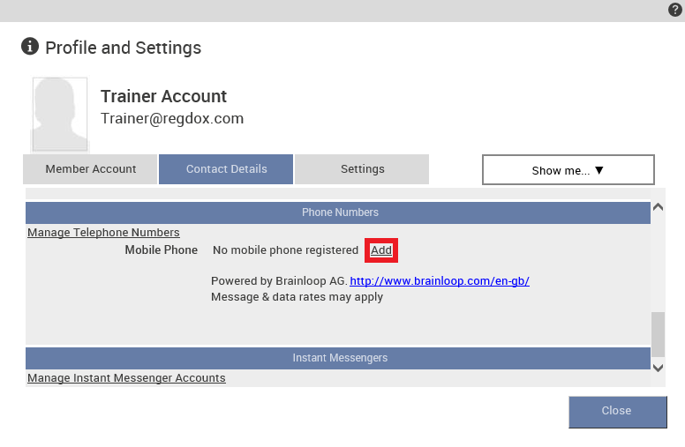685x447 pixels.
Task: Select the Contact Details tab
Action: [x=226, y=169]
